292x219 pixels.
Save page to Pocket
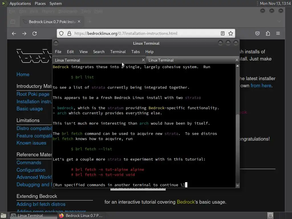[257, 33]
